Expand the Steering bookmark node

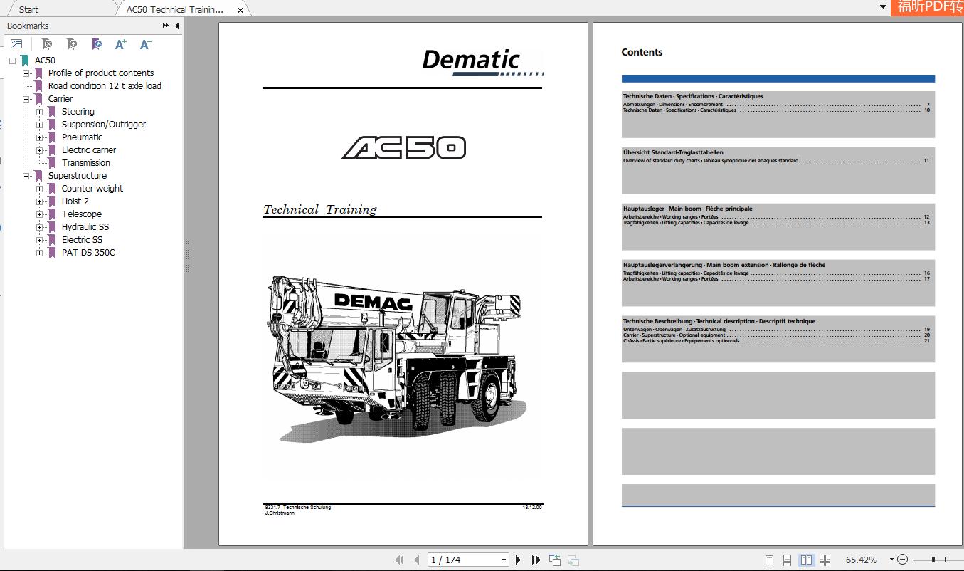pyautogui.click(x=41, y=111)
